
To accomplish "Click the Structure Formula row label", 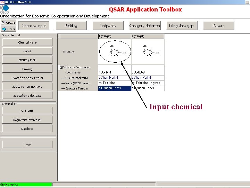I will [76, 88].
